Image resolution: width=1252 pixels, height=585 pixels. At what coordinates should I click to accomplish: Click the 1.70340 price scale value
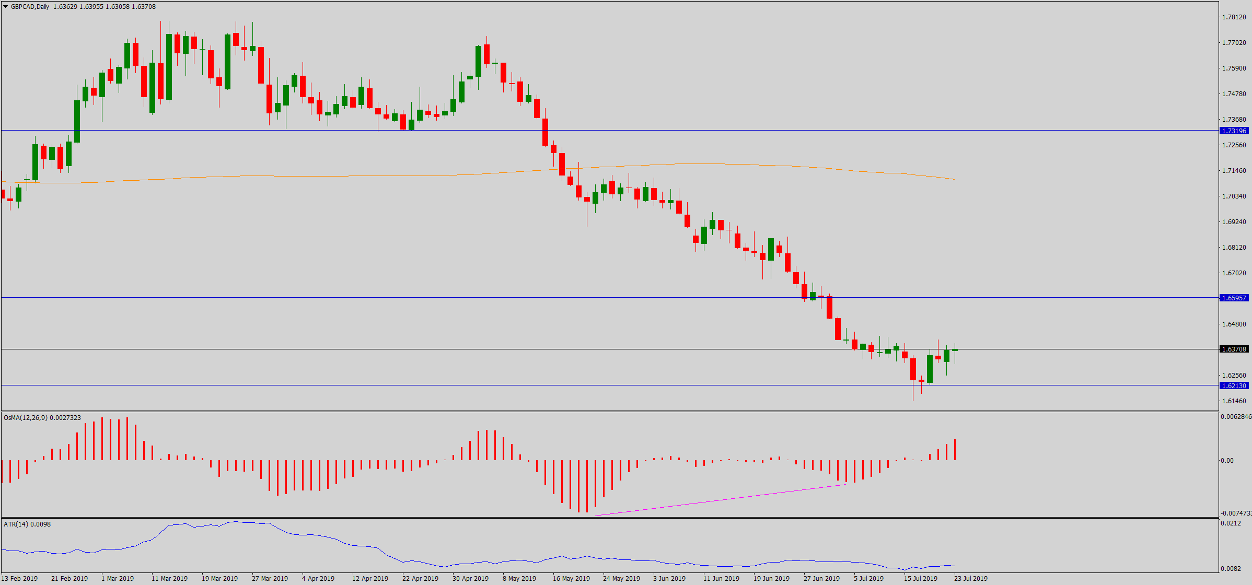tap(1234, 196)
